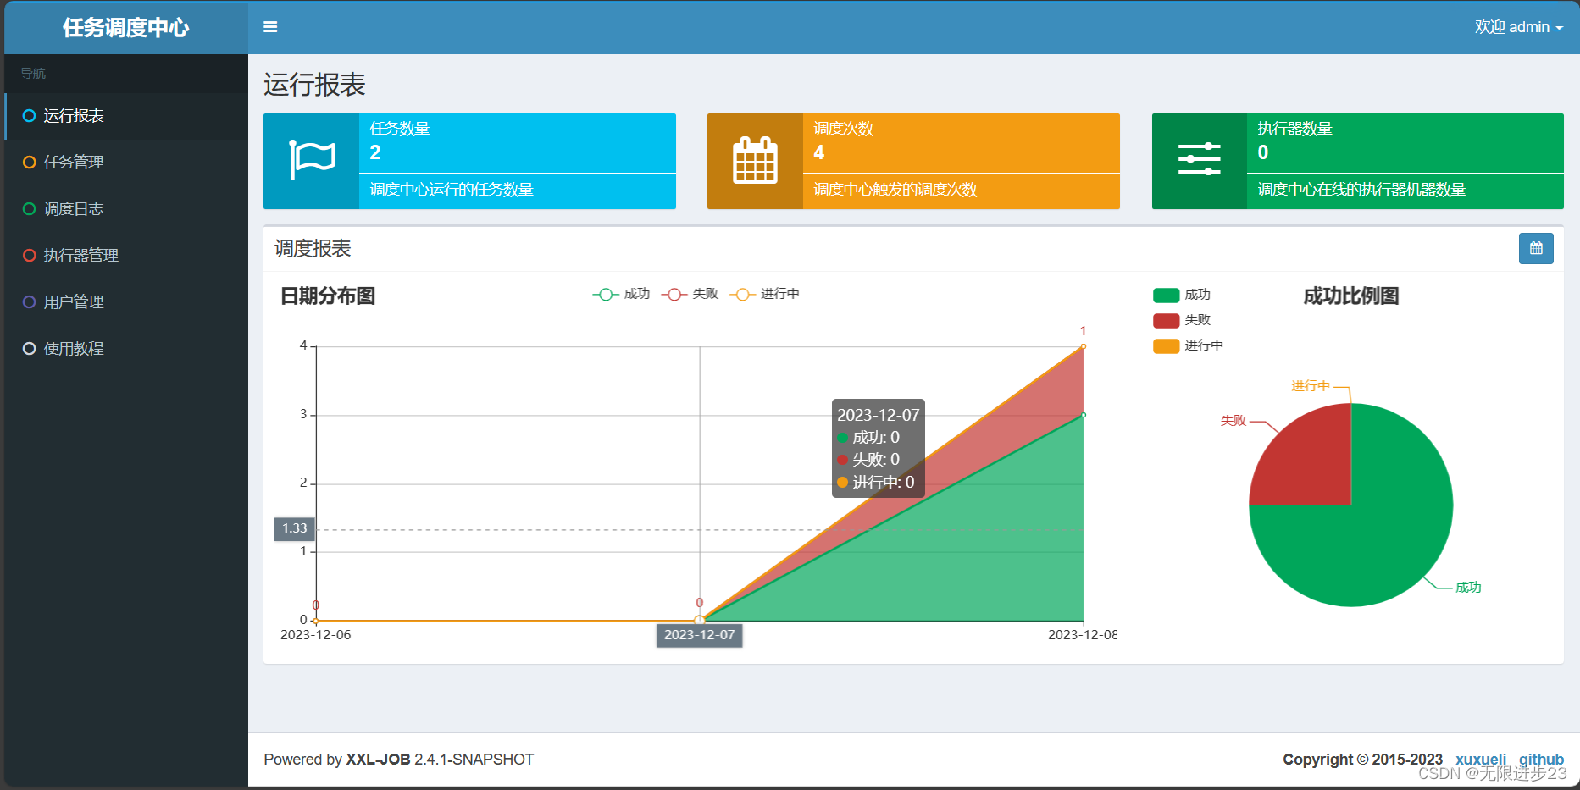Click the 2023-12-06 x-axis label
The image size is (1580, 790).
point(315,635)
